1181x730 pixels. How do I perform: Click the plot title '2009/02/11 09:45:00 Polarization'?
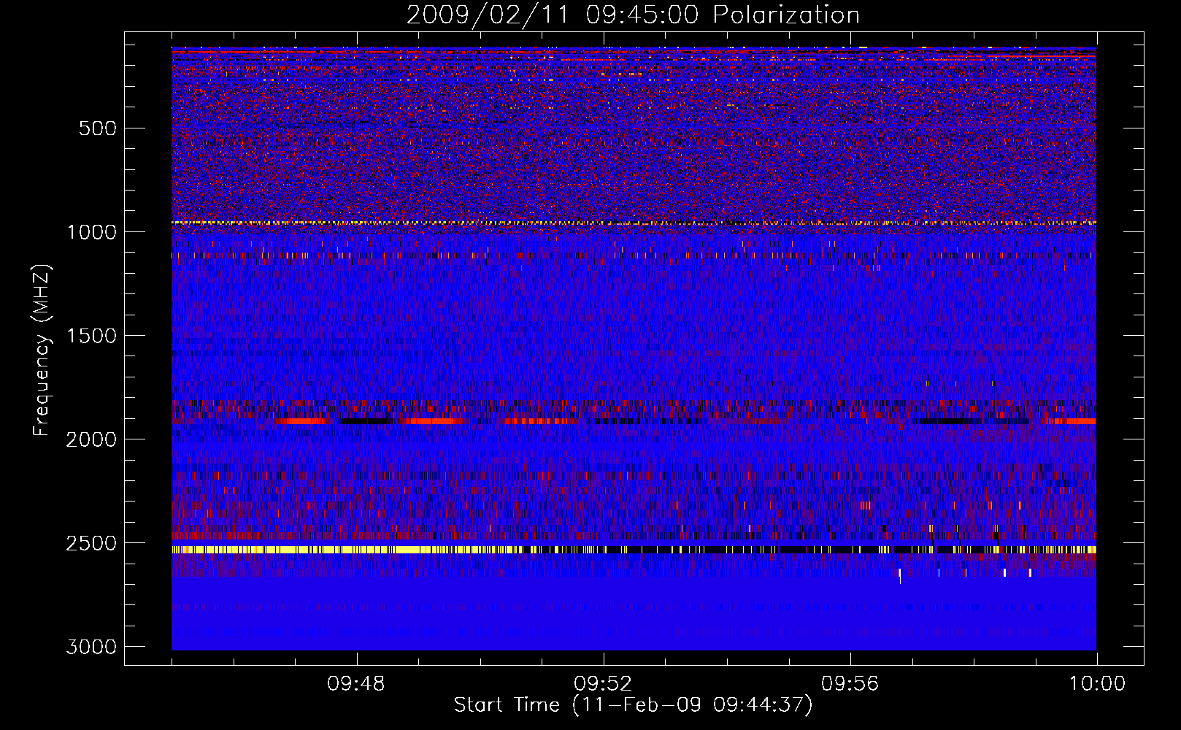tap(633, 15)
